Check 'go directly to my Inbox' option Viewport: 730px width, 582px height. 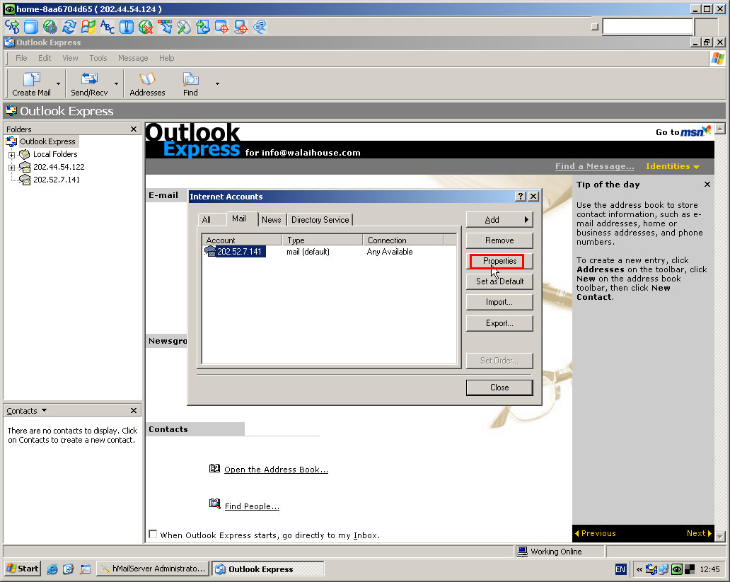(153, 534)
